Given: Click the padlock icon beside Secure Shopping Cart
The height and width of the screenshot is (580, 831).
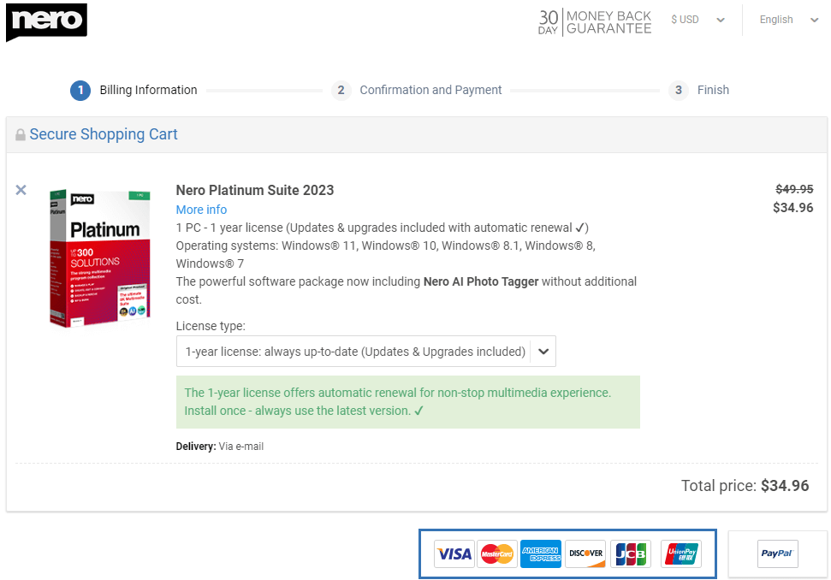Looking at the screenshot, I should pyautogui.click(x=21, y=134).
